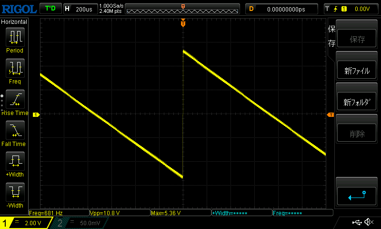Click the D delay 0.00000000ps field
This screenshot has width=381, height=229.
point(281,9)
